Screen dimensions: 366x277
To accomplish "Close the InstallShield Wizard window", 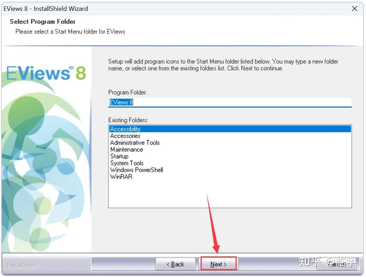I will pyautogui.click(x=354, y=9).
